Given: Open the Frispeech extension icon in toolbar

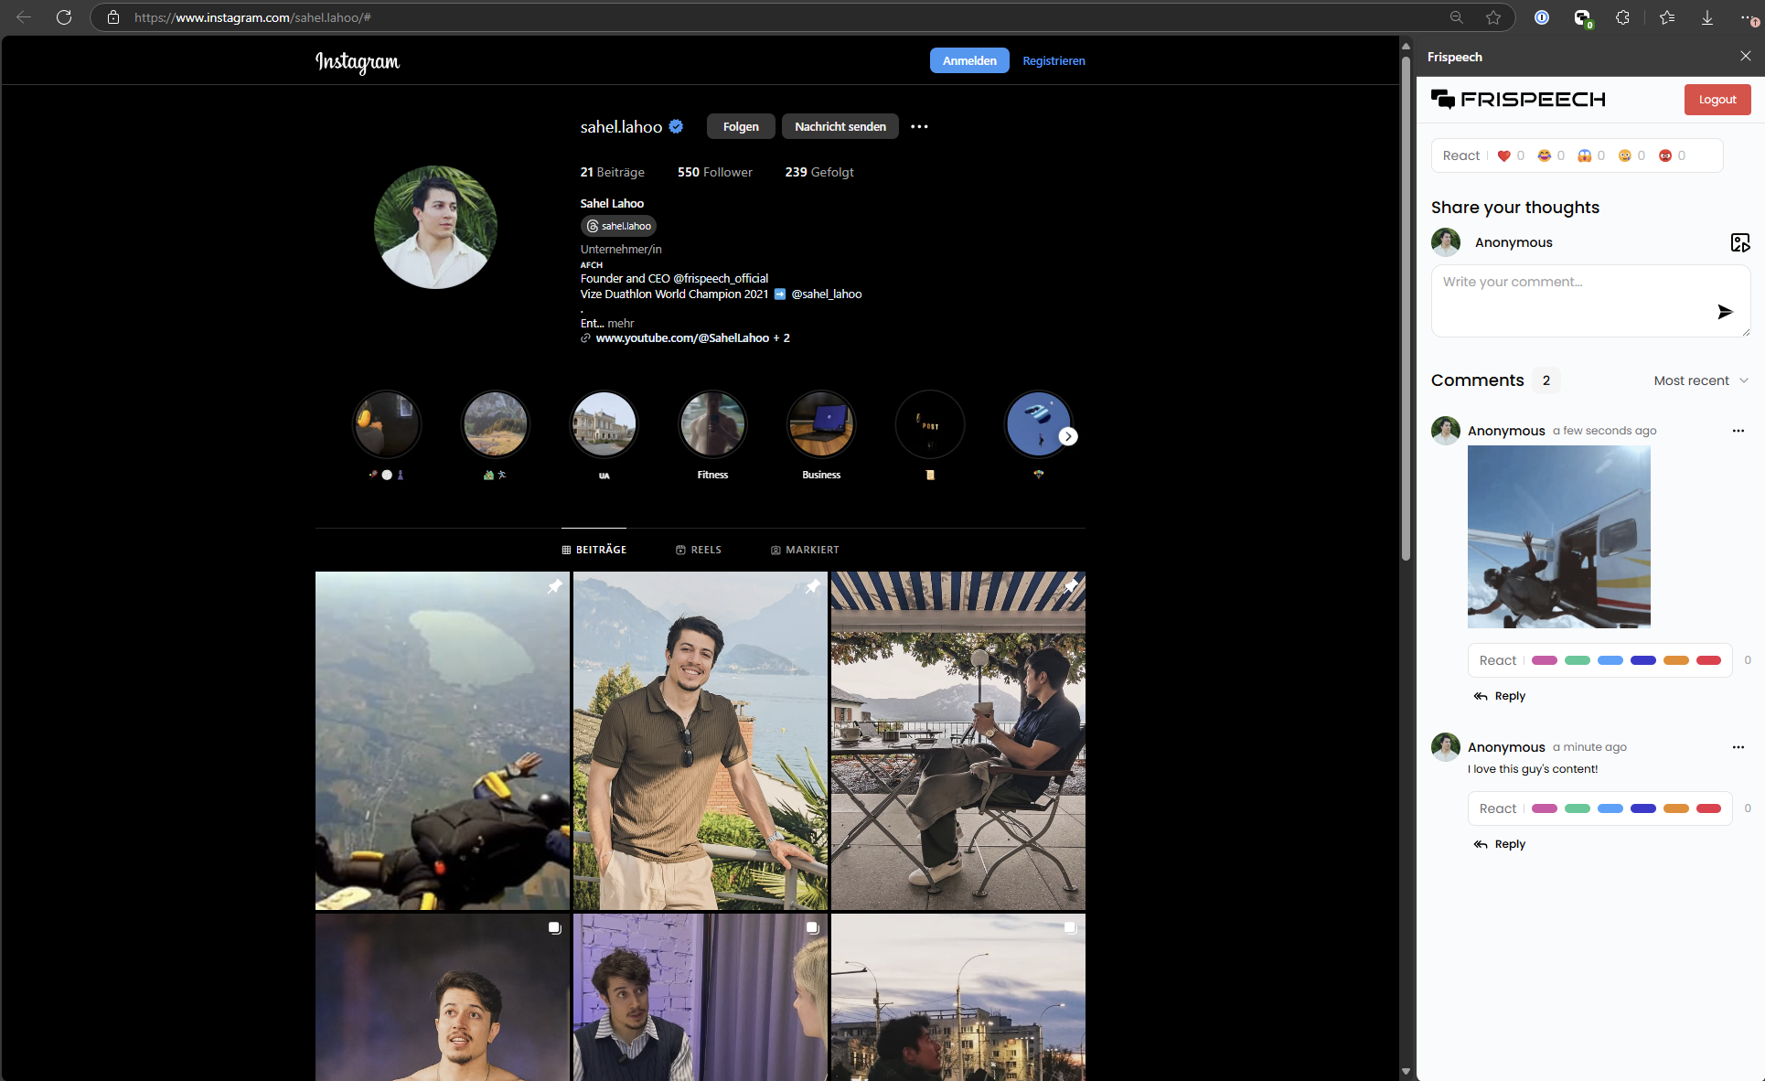Looking at the screenshot, I should pyautogui.click(x=1582, y=17).
